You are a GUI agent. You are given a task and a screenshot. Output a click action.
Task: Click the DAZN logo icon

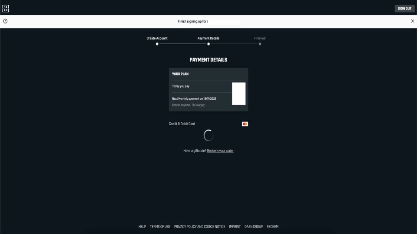[5, 9]
